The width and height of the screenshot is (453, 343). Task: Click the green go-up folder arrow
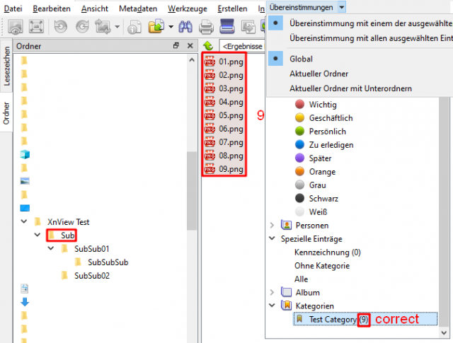pos(208,46)
